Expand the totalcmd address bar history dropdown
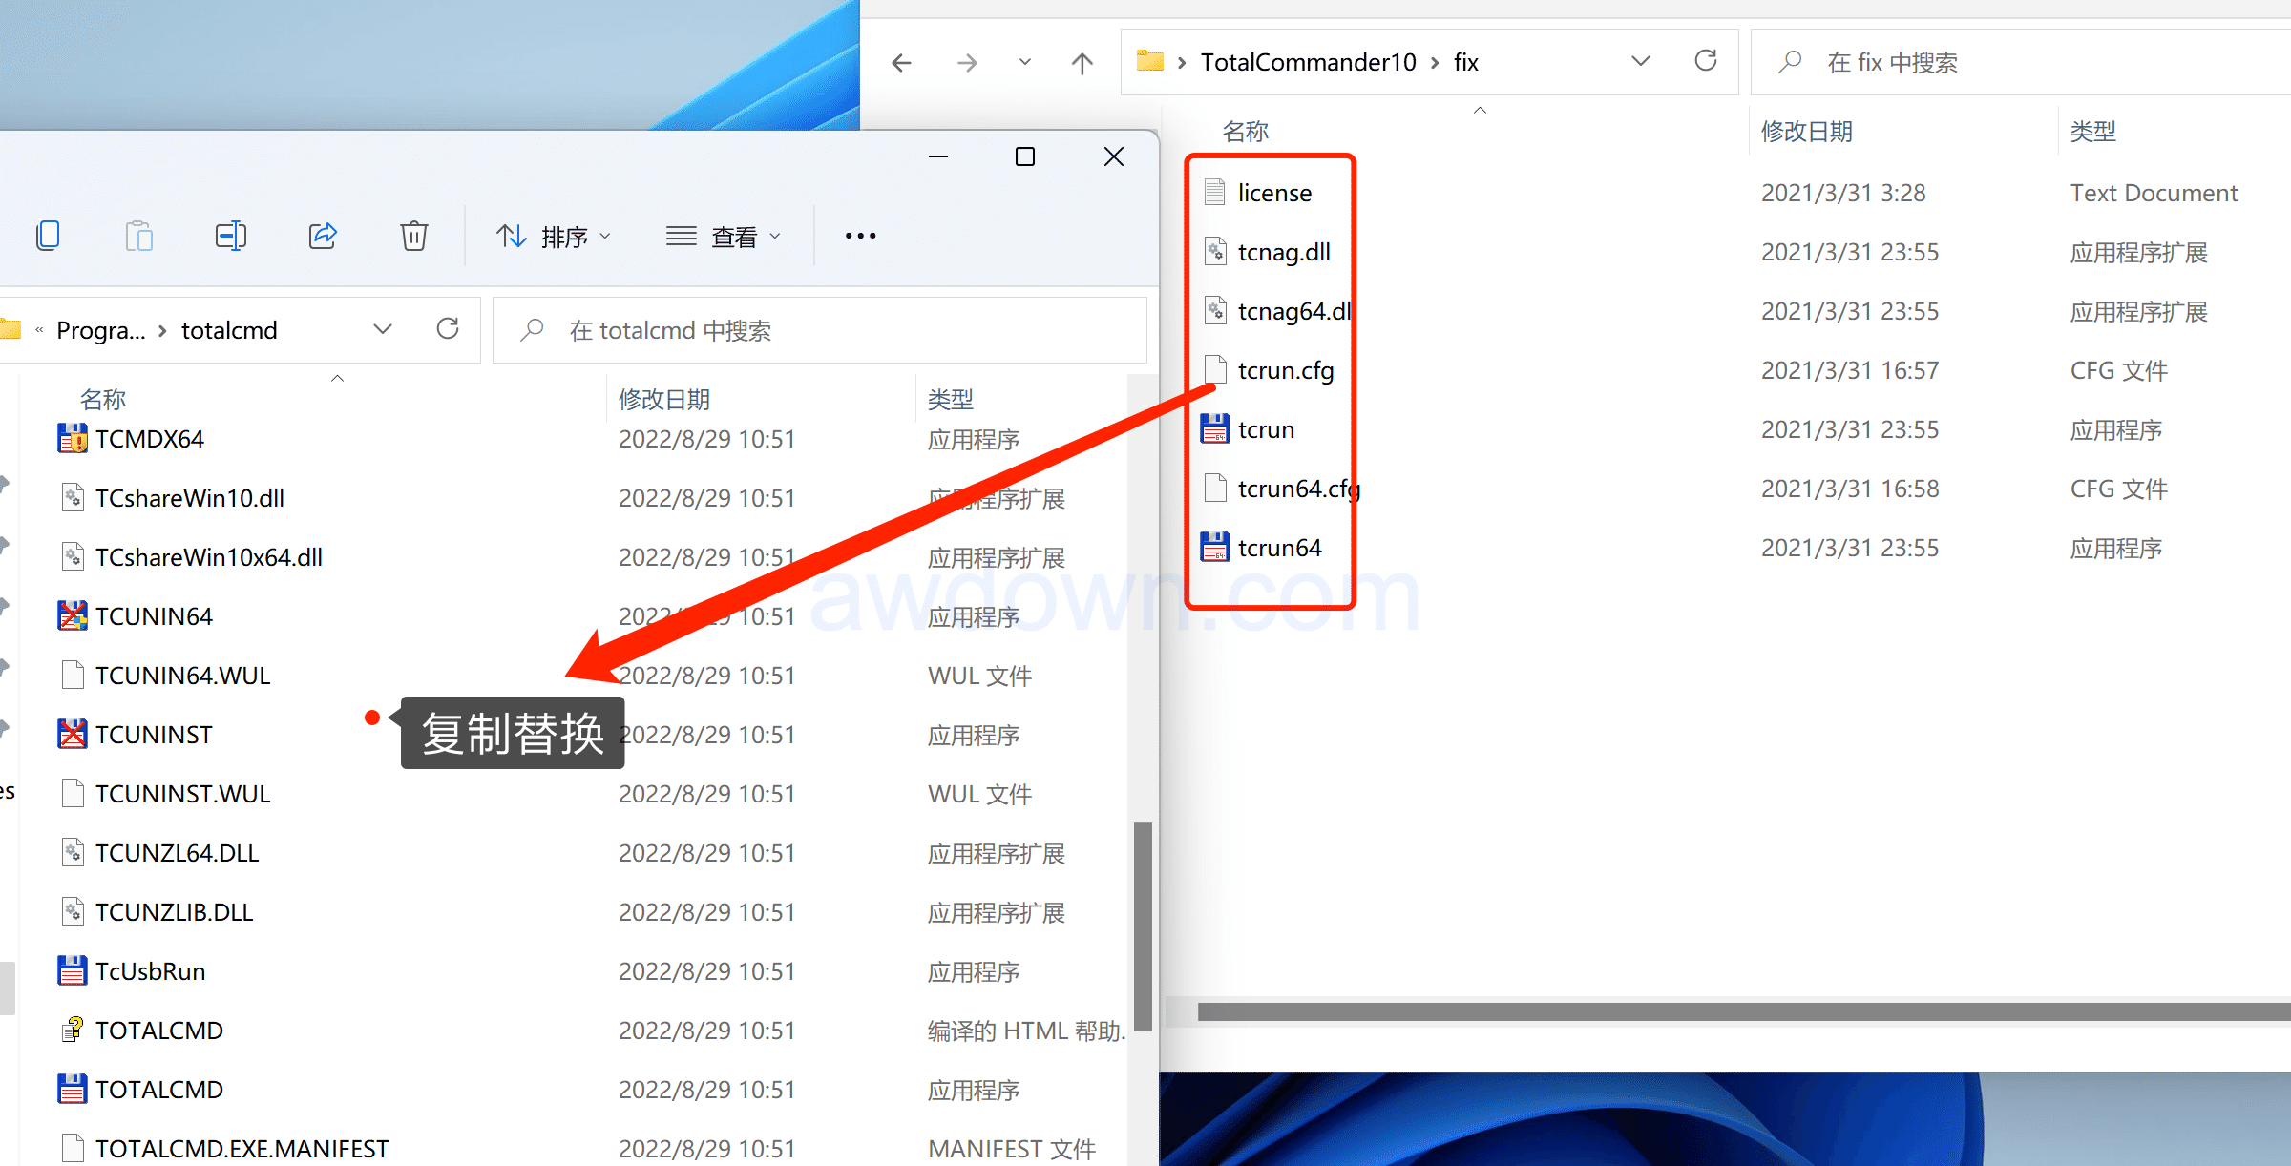 point(383,329)
